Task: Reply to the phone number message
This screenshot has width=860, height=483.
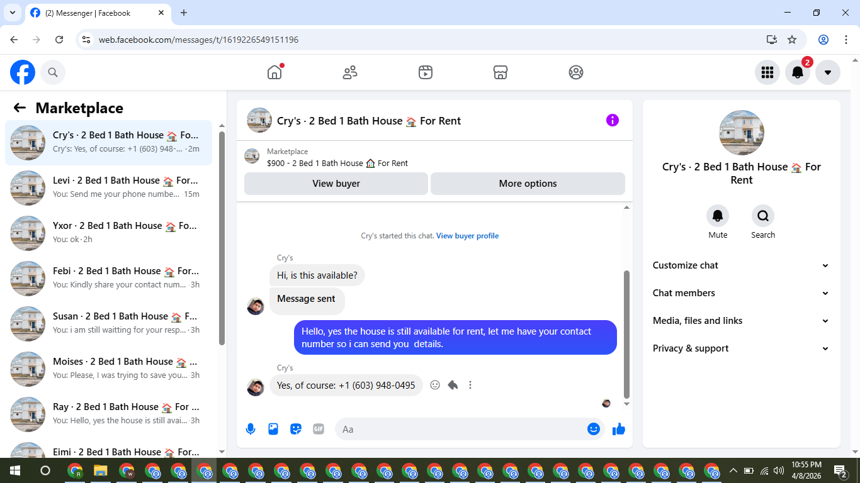Action: (453, 385)
